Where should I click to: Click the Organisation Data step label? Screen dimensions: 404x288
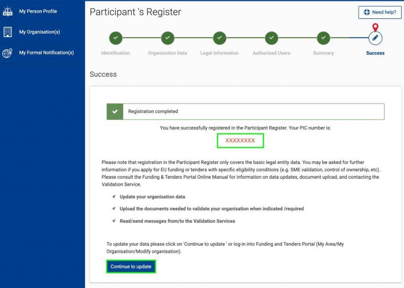coord(167,53)
